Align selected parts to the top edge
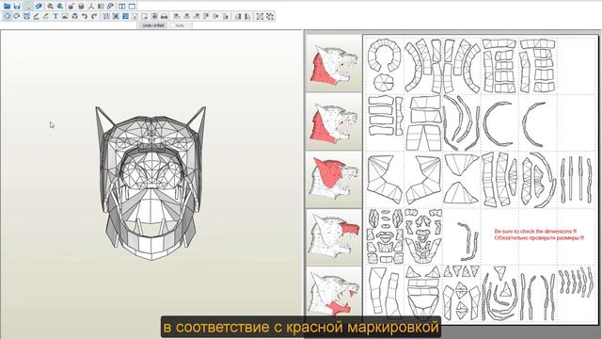602x339 pixels. 206,16
